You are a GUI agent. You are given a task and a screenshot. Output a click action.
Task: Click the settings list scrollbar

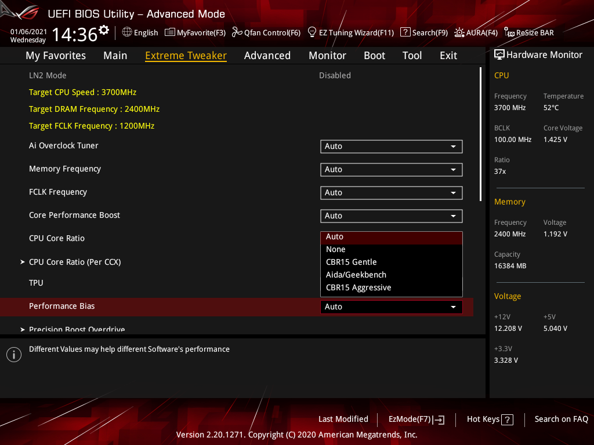(480, 134)
